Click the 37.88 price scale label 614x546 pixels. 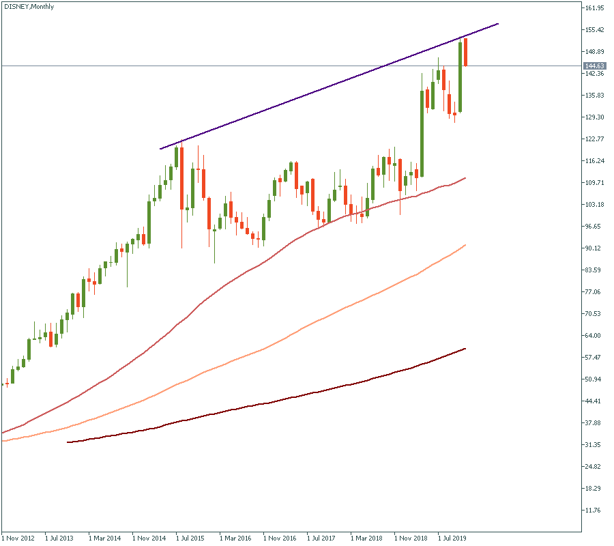tap(594, 423)
